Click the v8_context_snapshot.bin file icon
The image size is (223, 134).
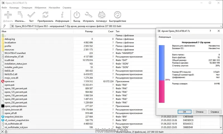(3, 120)
